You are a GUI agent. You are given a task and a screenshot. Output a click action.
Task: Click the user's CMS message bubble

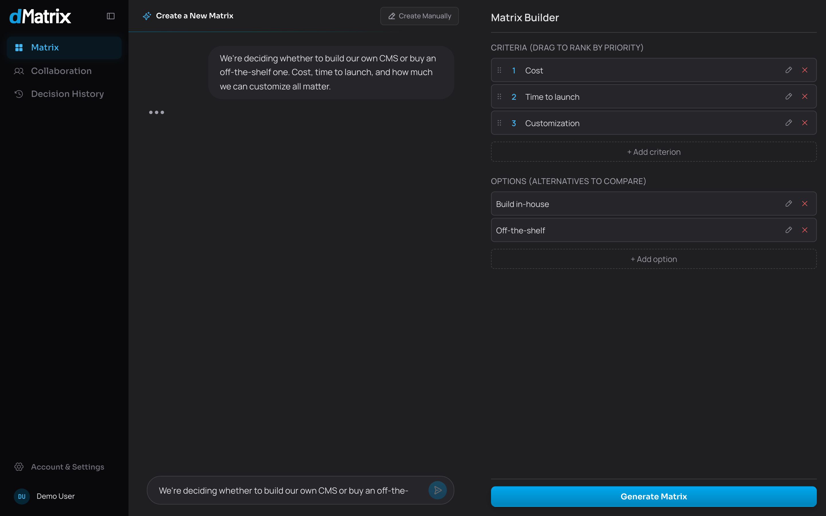[331, 72]
